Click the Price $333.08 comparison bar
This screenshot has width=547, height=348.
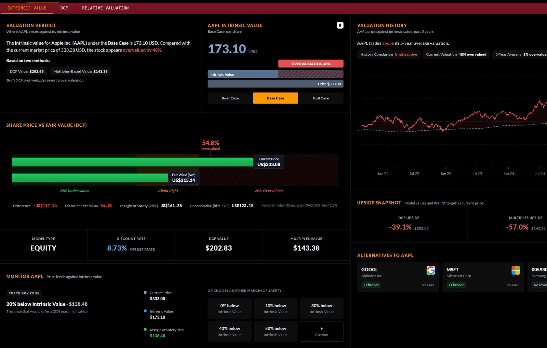click(276, 84)
